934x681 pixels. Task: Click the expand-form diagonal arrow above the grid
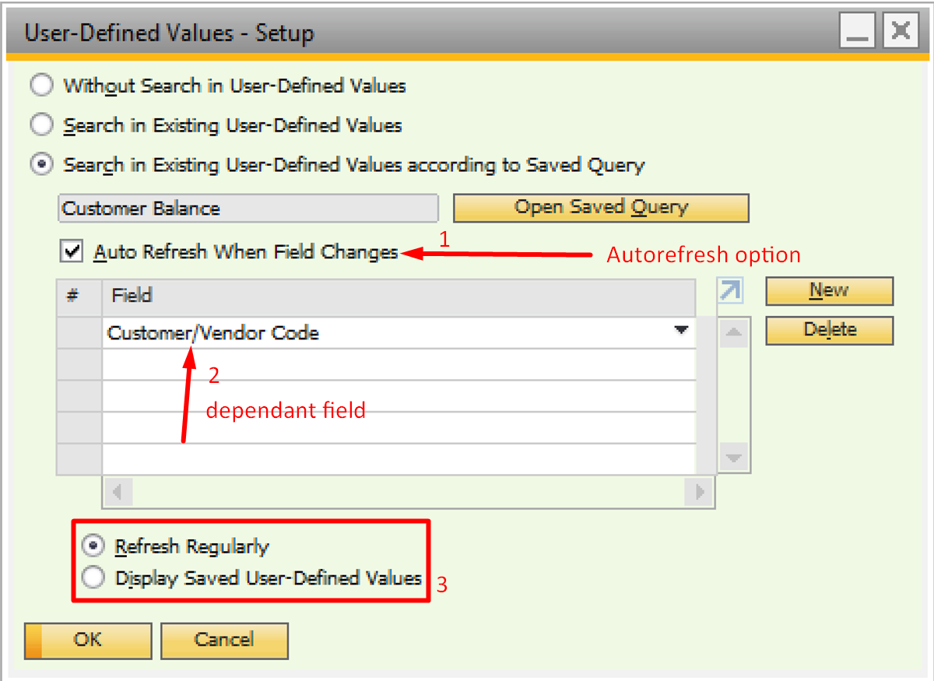tap(729, 290)
